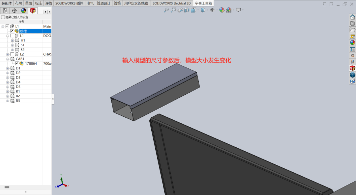The width and height of the screenshot is (356, 195).
Task: Uncheck the 线槽 visibility checkbox
Action: [13, 31]
